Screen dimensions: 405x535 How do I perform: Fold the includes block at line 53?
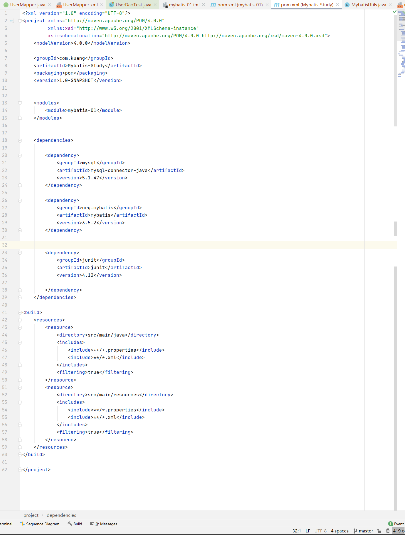tap(20, 402)
